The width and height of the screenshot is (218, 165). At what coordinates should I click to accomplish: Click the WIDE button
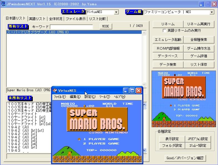pyautogui.click(x=106, y=26)
